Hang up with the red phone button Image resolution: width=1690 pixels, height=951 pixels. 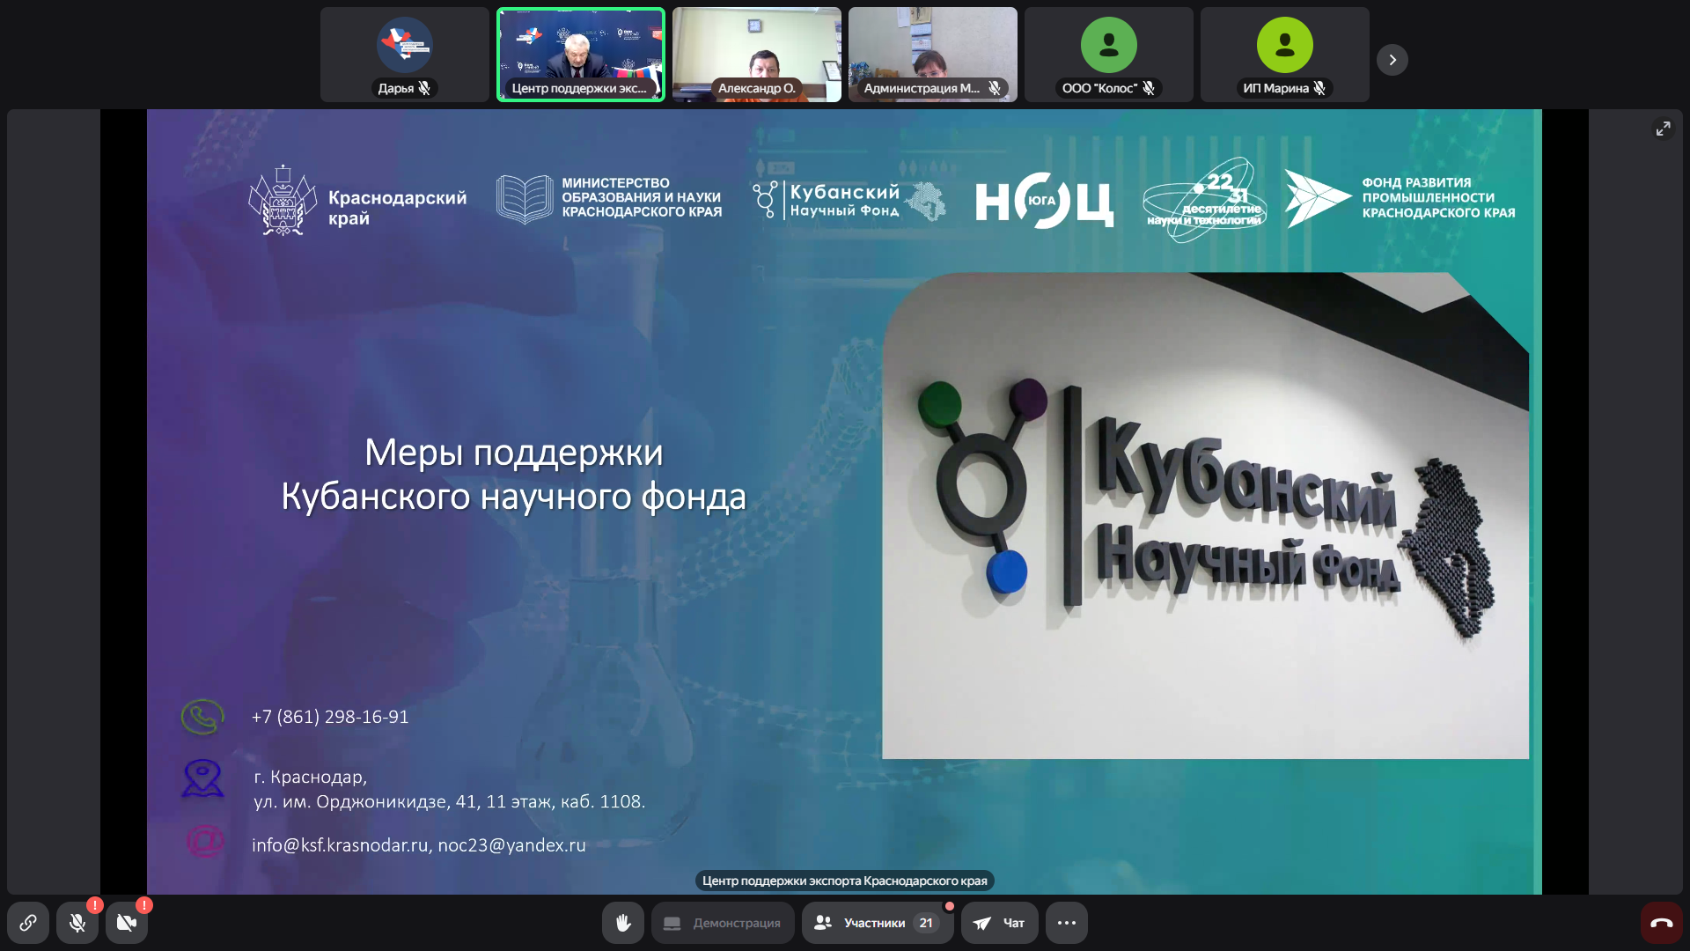pos(1661,923)
